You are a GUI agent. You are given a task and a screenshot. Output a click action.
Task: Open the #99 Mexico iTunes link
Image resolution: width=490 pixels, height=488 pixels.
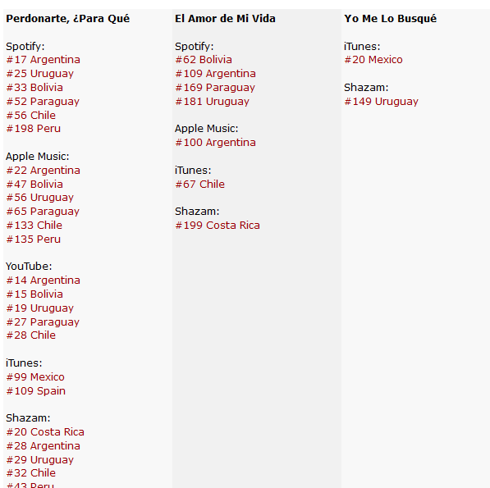coord(35,377)
